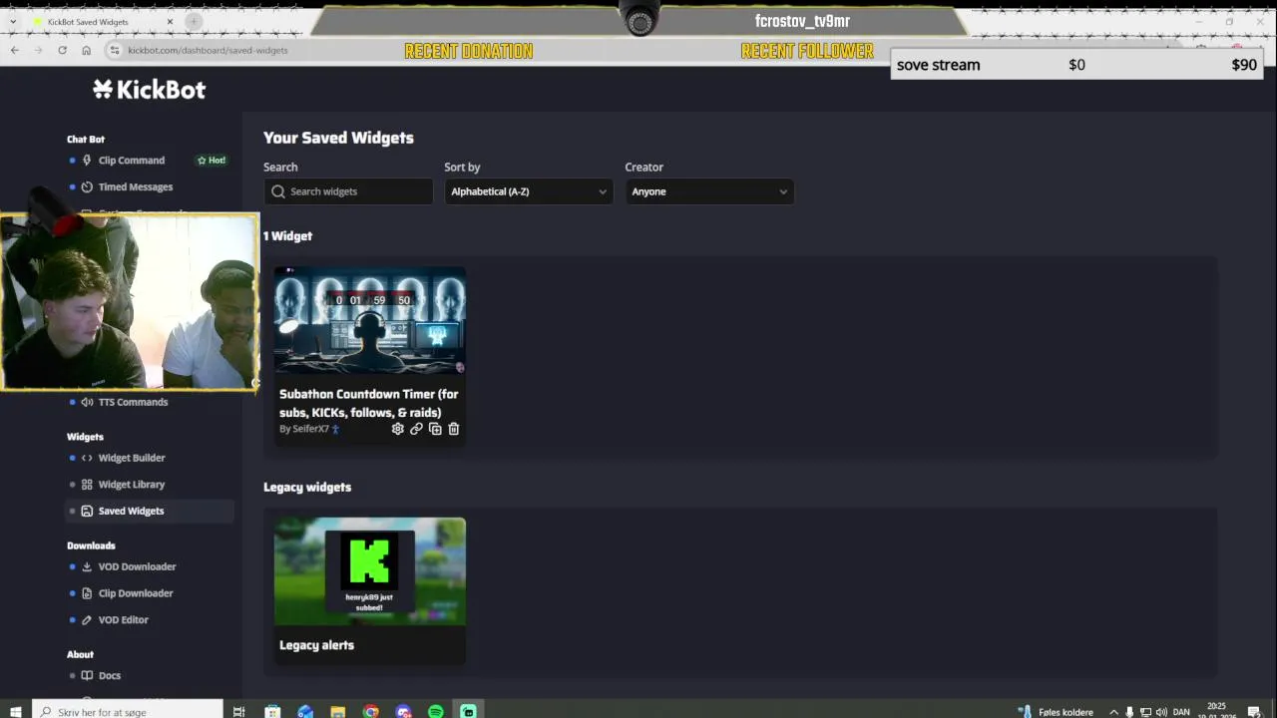Click the browser home icon
The width and height of the screenshot is (1277, 718).
[87, 50]
